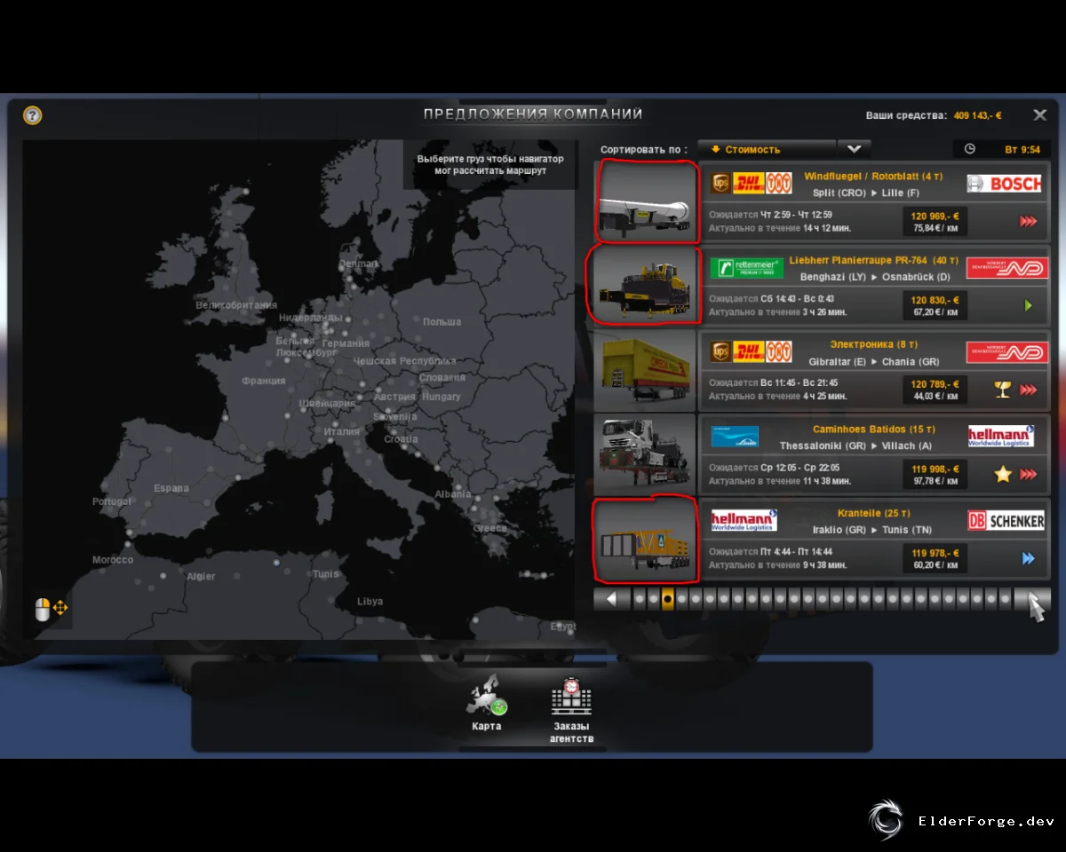1066x852 pixels.
Task: Open the Стоимость sort dropdown
Action: 767,149
